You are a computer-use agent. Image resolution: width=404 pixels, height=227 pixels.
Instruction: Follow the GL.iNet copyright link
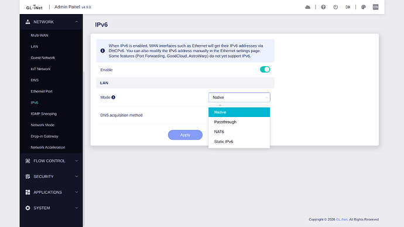(x=342, y=219)
